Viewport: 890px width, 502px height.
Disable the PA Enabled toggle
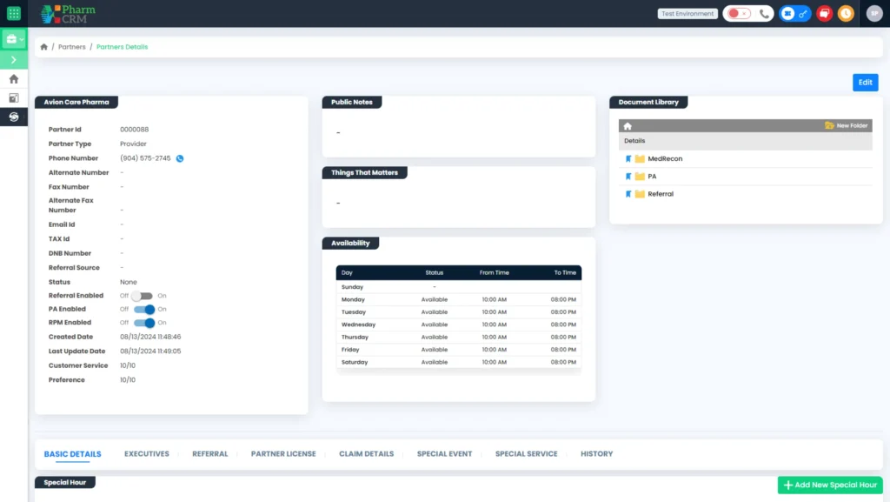[x=145, y=309]
